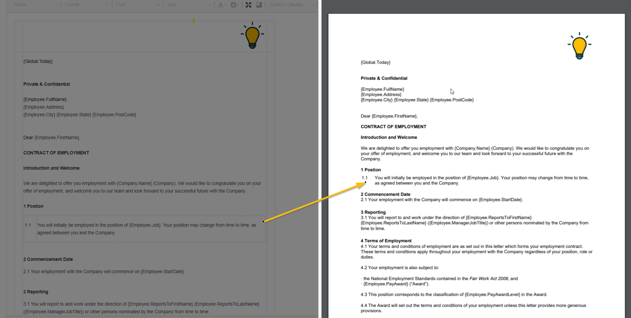631x318 pixels.
Task: Click the {Employee.City} line in the editor
Action: (x=80, y=115)
